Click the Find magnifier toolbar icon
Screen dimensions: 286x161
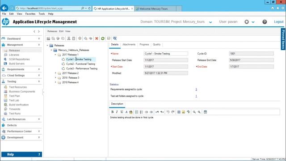click(x=115, y=38)
